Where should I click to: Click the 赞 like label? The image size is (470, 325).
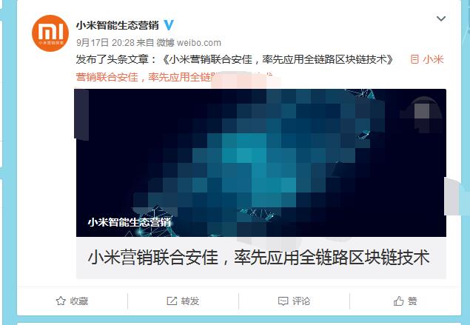[x=412, y=301]
